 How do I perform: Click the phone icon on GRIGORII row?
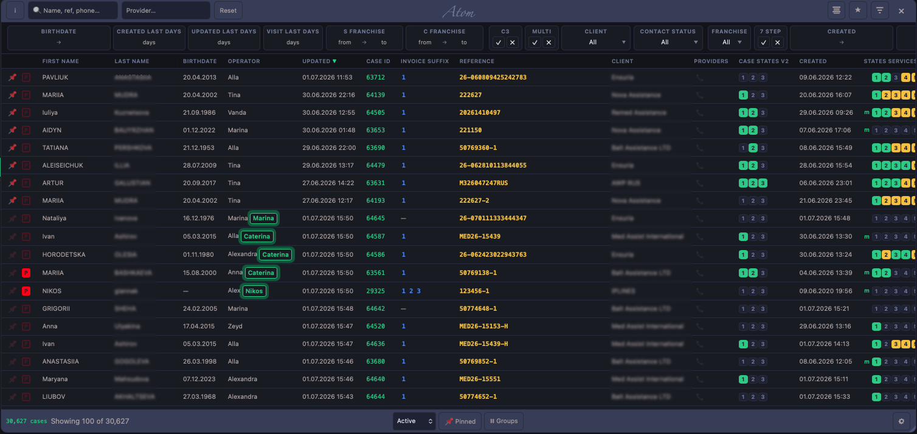coord(700,309)
